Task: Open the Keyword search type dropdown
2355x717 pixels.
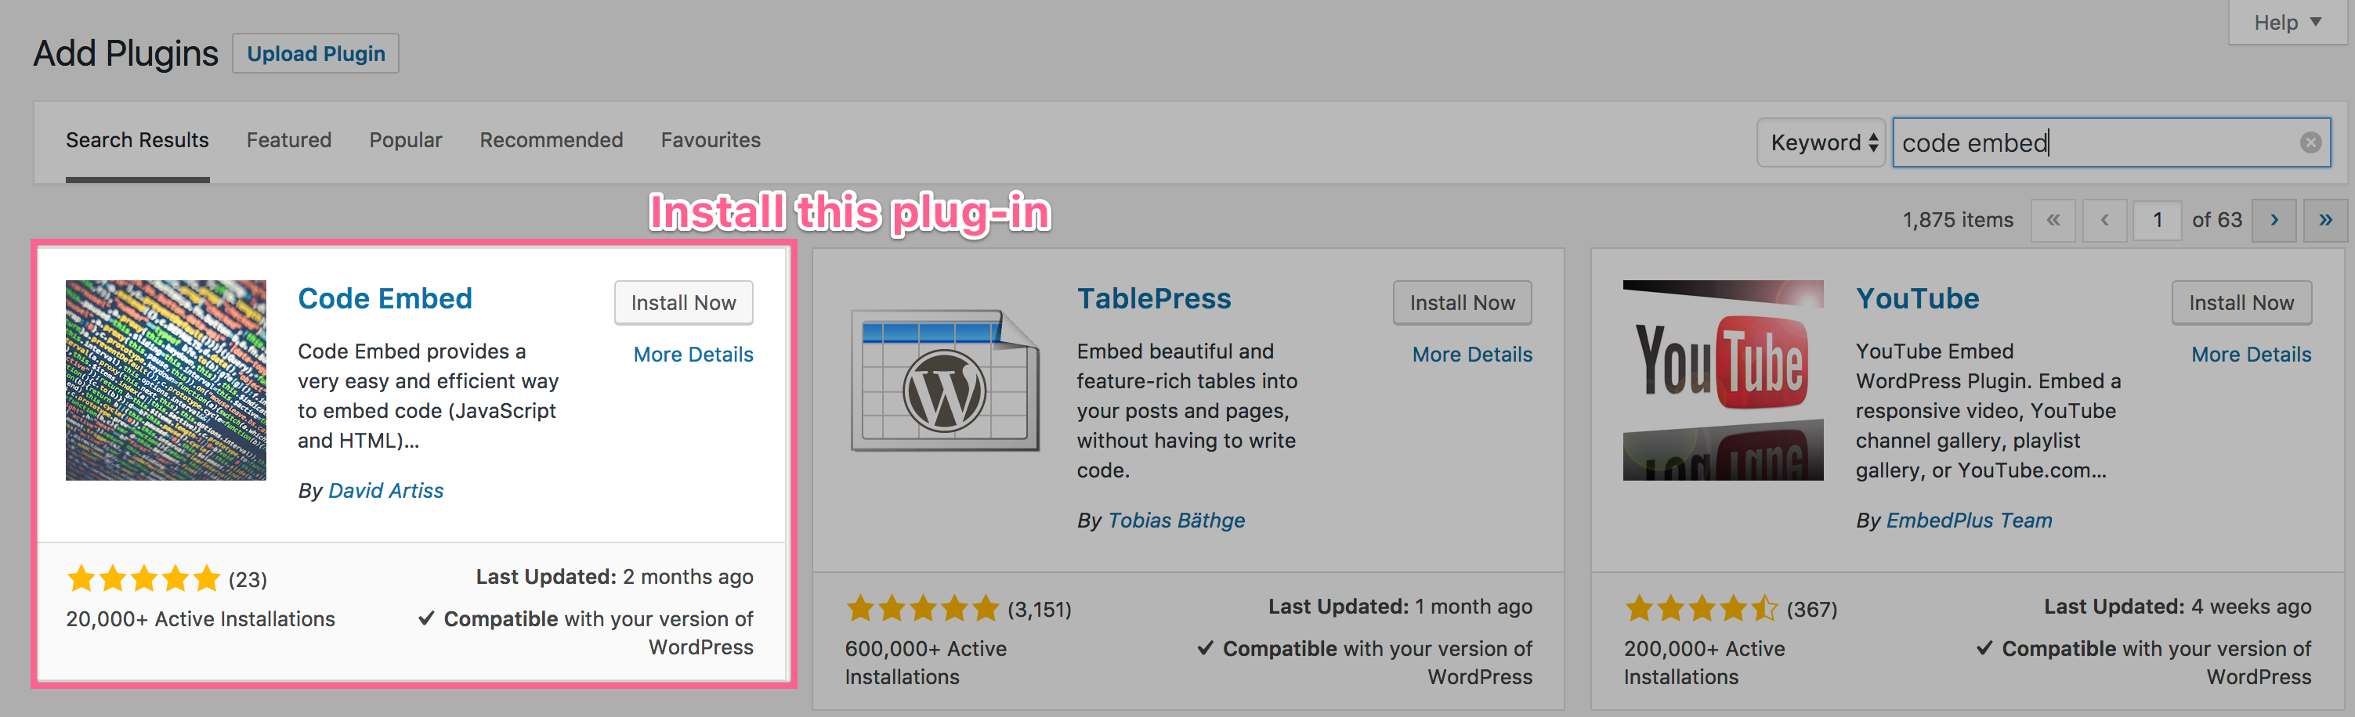Action: [x=1821, y=142]
